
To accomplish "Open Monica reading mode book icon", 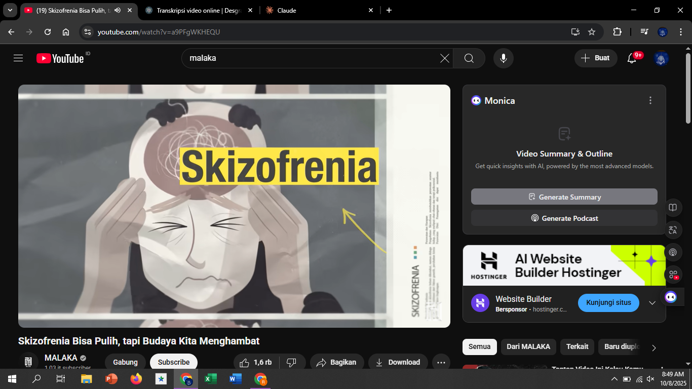I will point(673,208).
